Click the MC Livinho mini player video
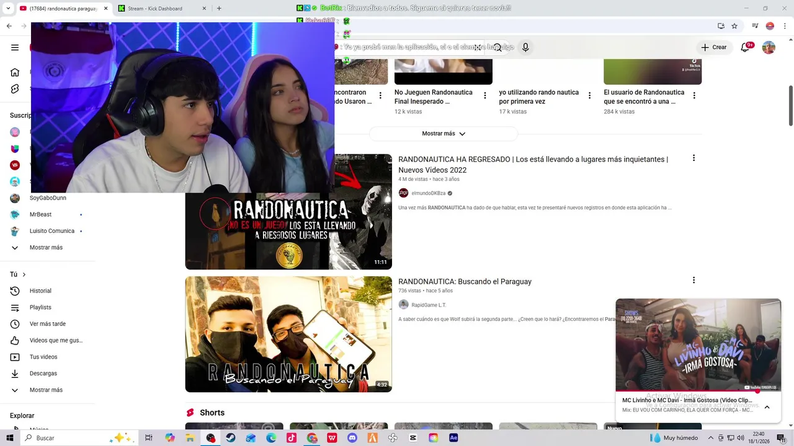Image resolution: width=794 pixels, height=446 pixels. (x=698, y=345)
